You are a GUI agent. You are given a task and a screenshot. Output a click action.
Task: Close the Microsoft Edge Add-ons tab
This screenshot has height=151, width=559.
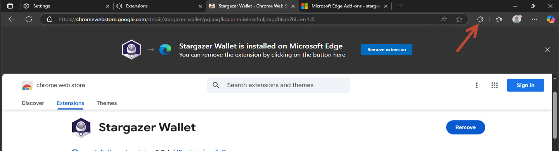click(386, 6)
